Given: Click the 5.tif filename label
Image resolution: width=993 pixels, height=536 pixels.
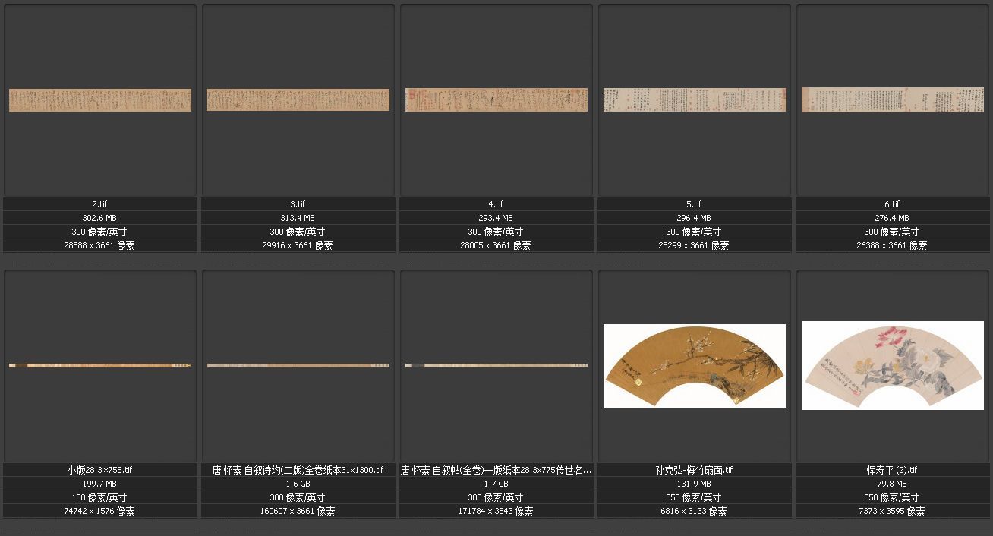Looking at the screenshot, I should point(695,204).
